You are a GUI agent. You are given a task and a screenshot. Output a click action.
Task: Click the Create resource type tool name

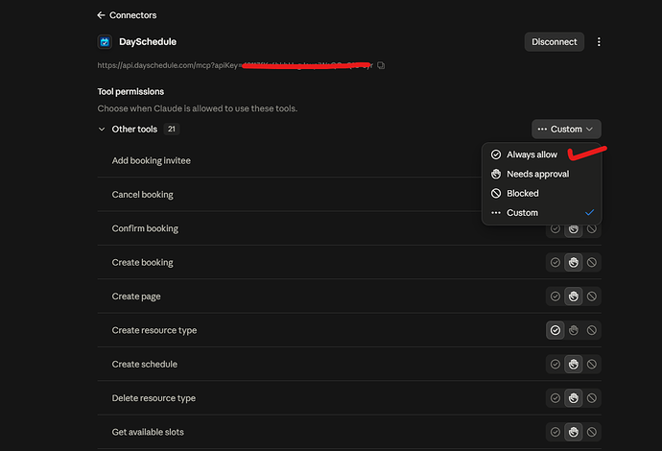[x=154, y=330]
